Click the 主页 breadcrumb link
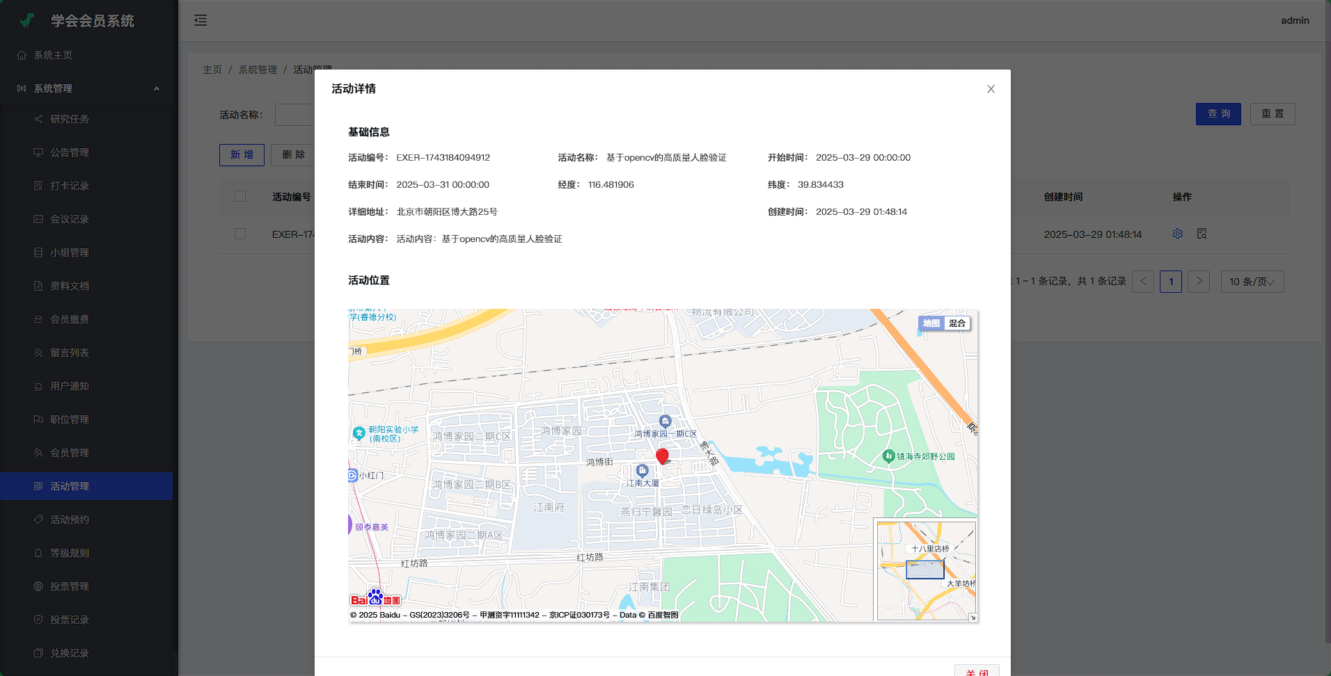Viewport: 1331px width, 676px height. coord(212,70)
